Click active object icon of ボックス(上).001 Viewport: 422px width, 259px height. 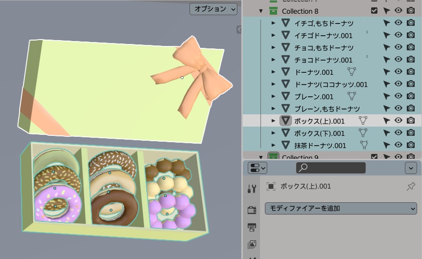285,121
